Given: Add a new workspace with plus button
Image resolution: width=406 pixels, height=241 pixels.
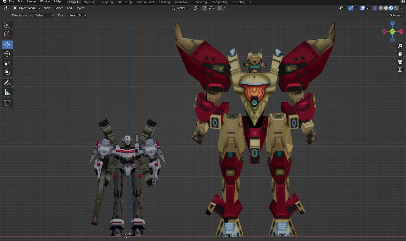Looking at the screenshot, I should (250, 2).
